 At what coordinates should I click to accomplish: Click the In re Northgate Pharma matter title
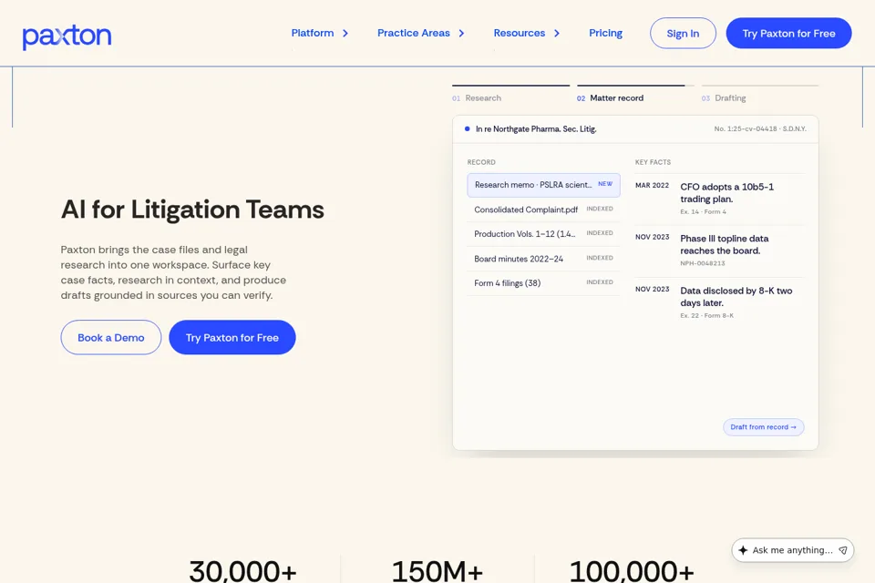[x=536, y=128]
